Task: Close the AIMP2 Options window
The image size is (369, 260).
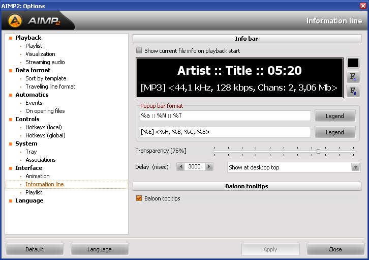Action: pyautogui.click(x=363, y=6)
